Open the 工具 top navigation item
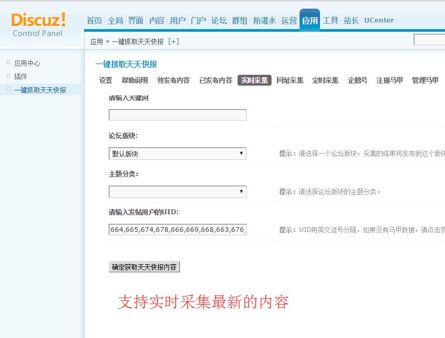Viewport: 445px width, 338px height. coord(330,20)
